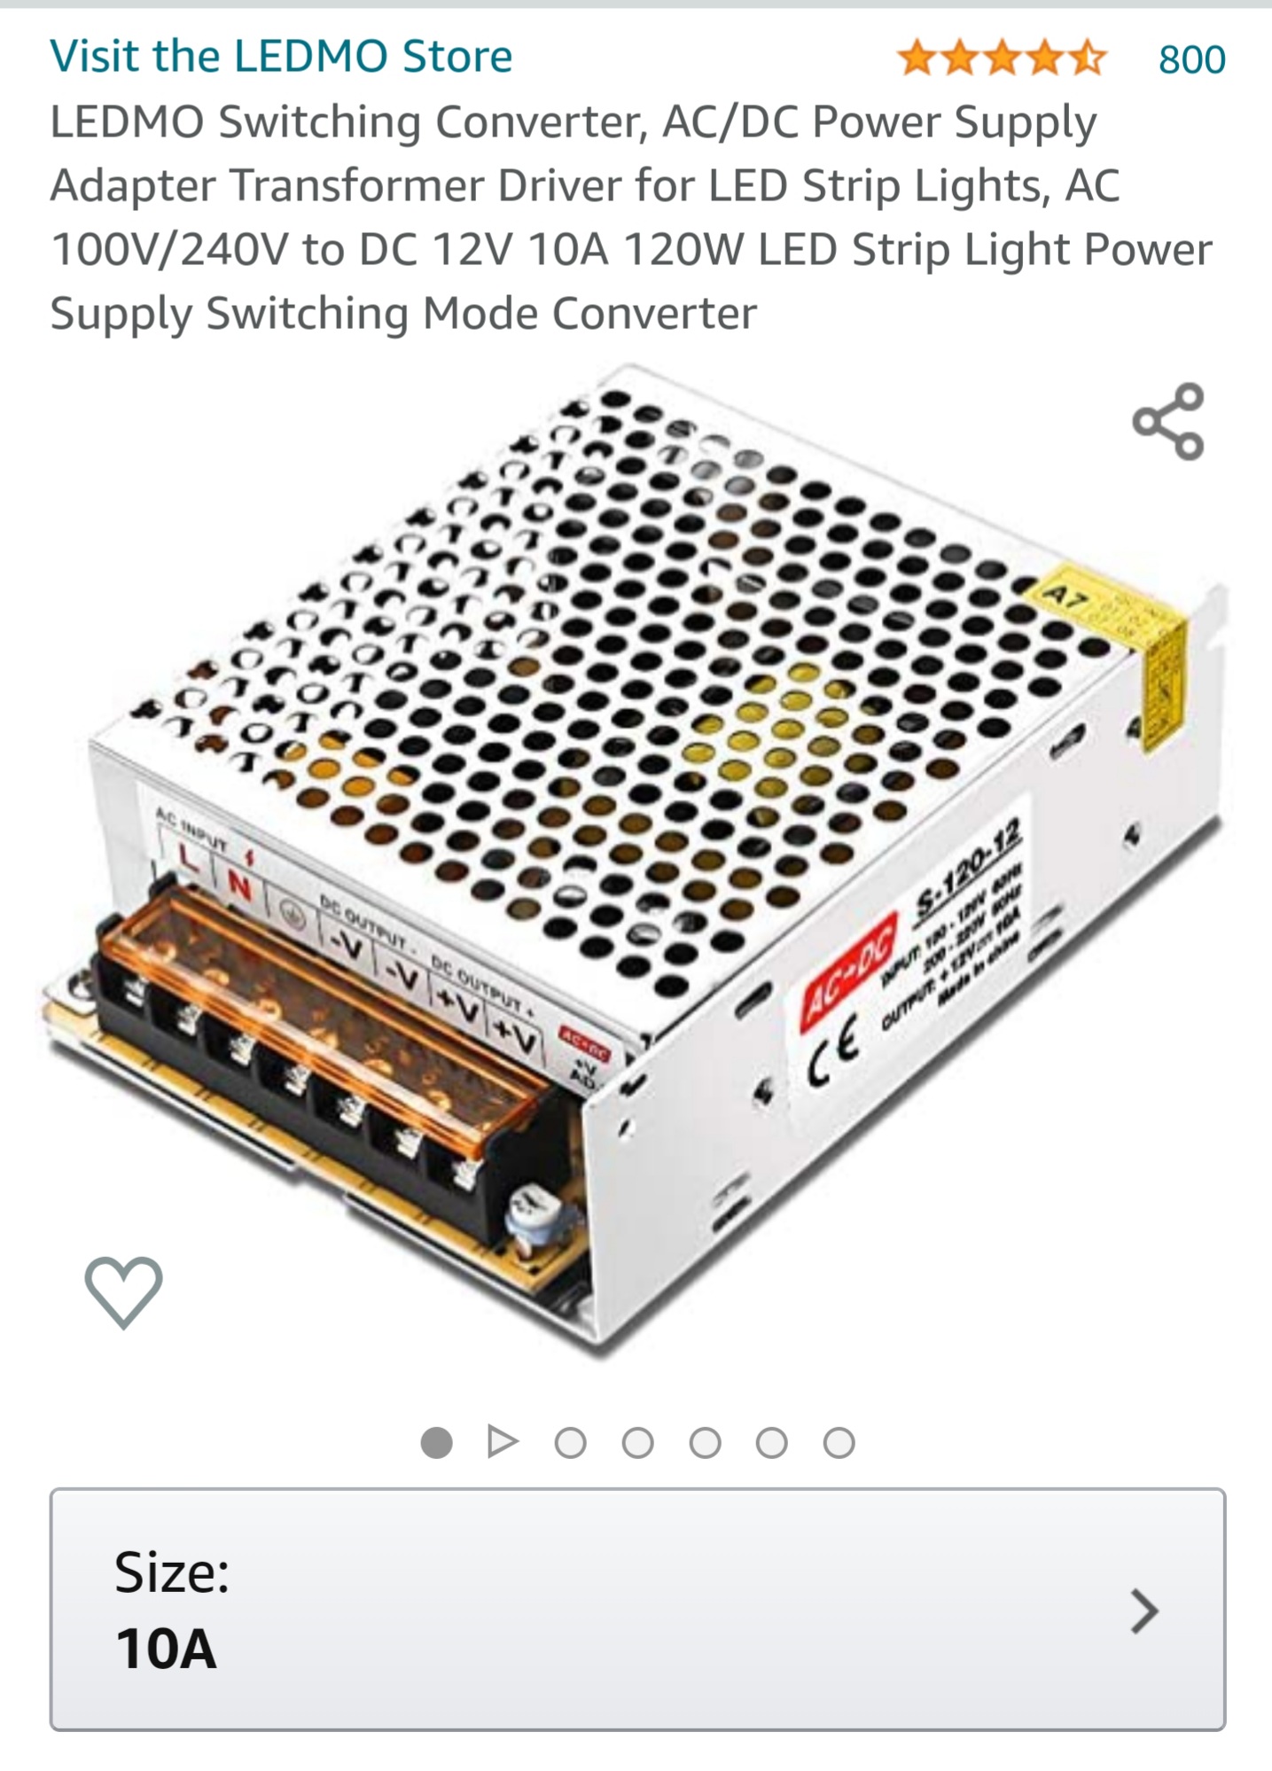Tap the half-filled fifth rating star

[x=1087, y=59]
